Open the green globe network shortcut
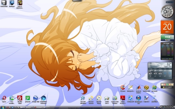Image resolution: width=175 pixels, height=109 pixels. (154, 88)
